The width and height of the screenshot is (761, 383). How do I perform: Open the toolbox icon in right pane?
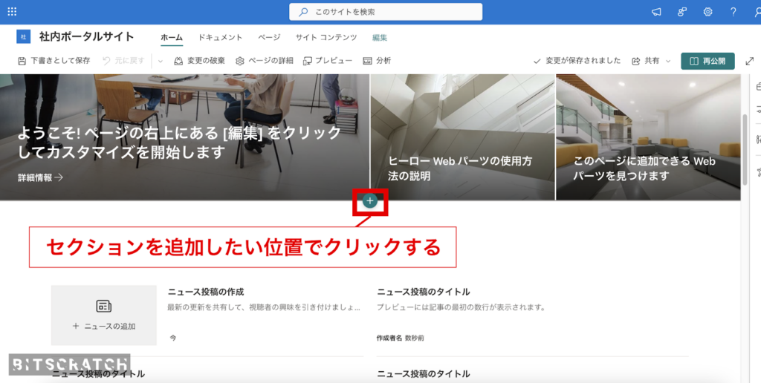[758, 87]
